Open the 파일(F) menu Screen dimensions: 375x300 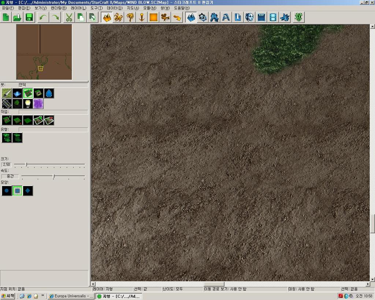[8, 8]
